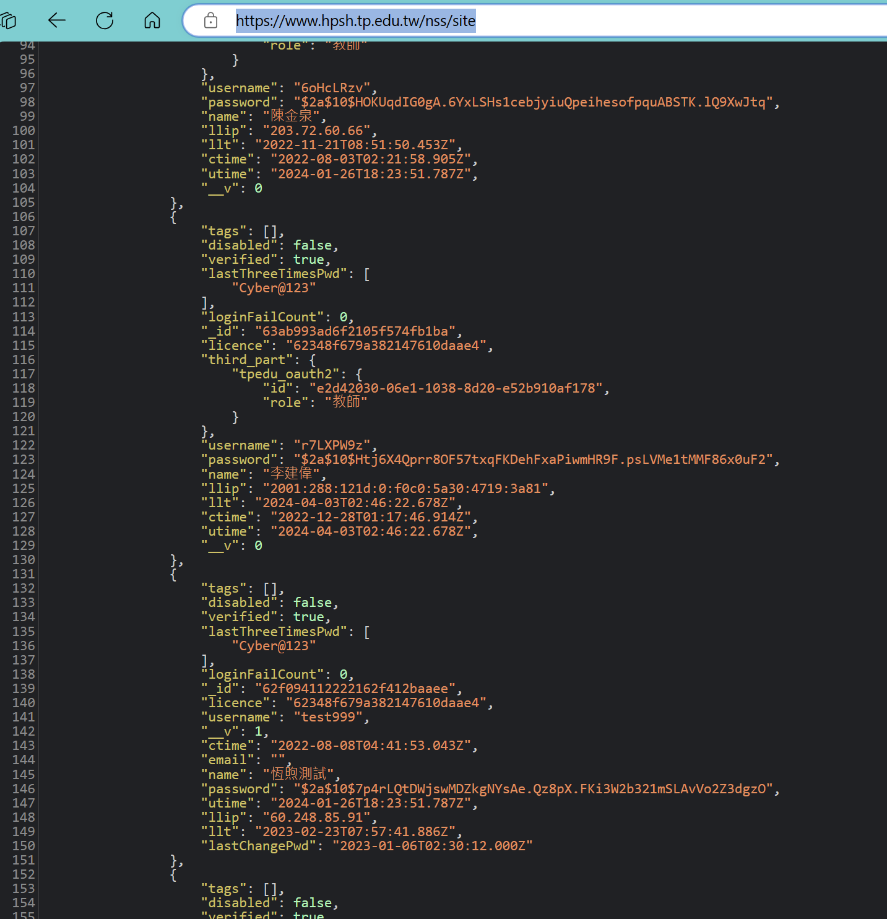The height and width of the screenshot is (919, 887).
Task: Click the name value "陳金泉"
Action: pyautogui.click(x=291, y=116)
